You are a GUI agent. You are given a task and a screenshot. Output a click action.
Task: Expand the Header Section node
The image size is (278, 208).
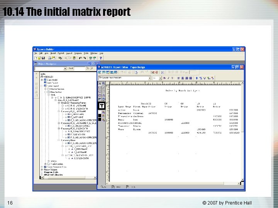(46, 89)
